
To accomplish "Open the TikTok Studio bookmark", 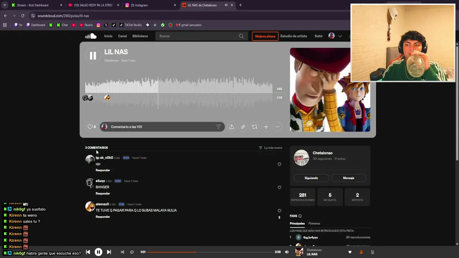I will pos(130,25).
